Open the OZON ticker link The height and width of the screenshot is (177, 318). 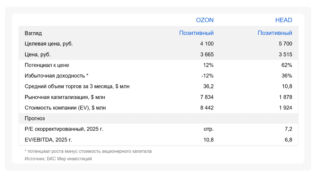(205, 20)
